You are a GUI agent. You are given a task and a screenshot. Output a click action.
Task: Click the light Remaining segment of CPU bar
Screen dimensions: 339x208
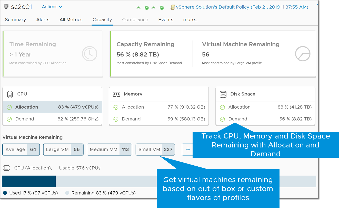106,181
